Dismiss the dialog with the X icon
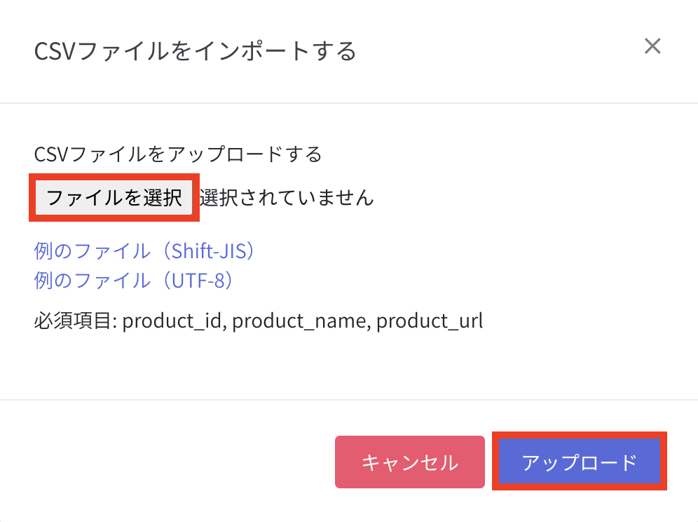Image resolution: width=698 pixels, height=522 pixels. point(652,47)
